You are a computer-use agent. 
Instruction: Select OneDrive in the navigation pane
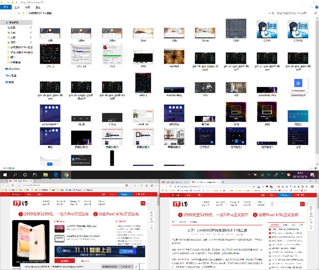point(12,69)
